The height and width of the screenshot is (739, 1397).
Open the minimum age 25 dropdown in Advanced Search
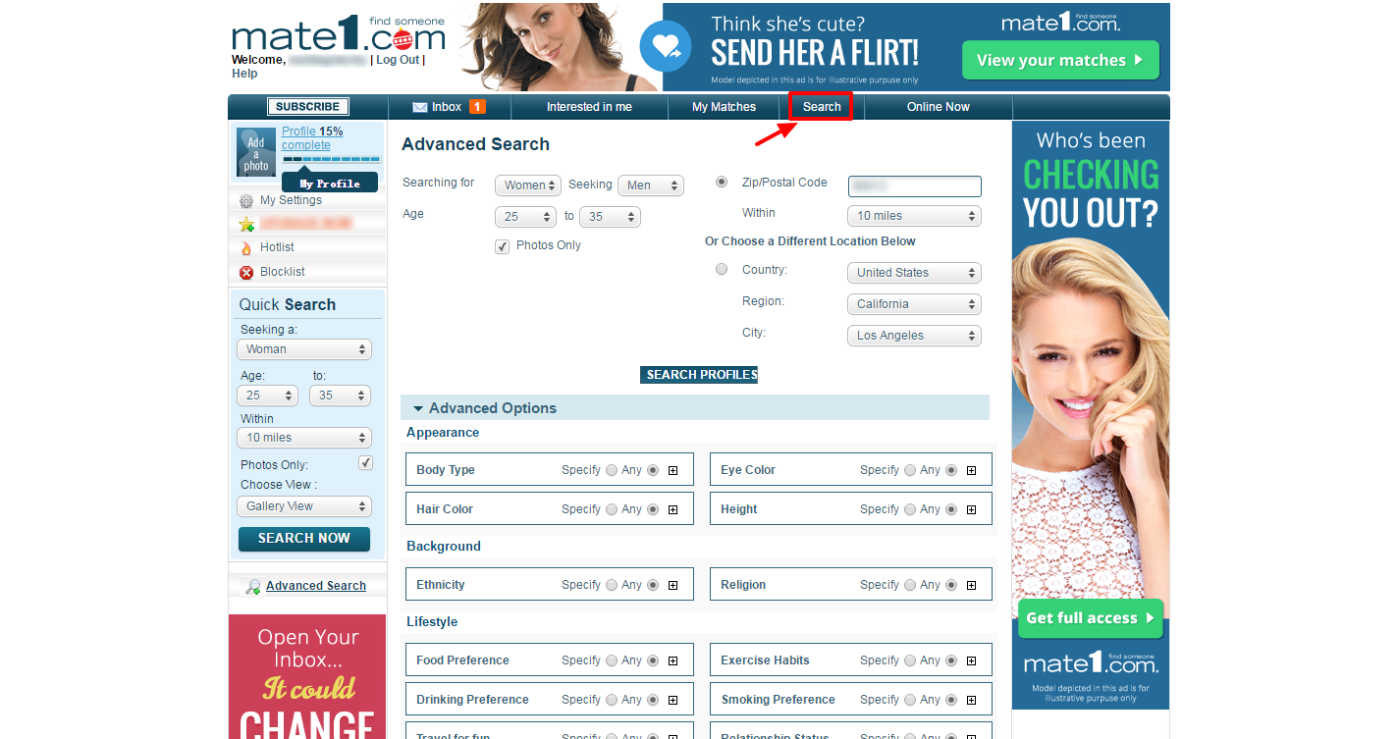point(526,217)
